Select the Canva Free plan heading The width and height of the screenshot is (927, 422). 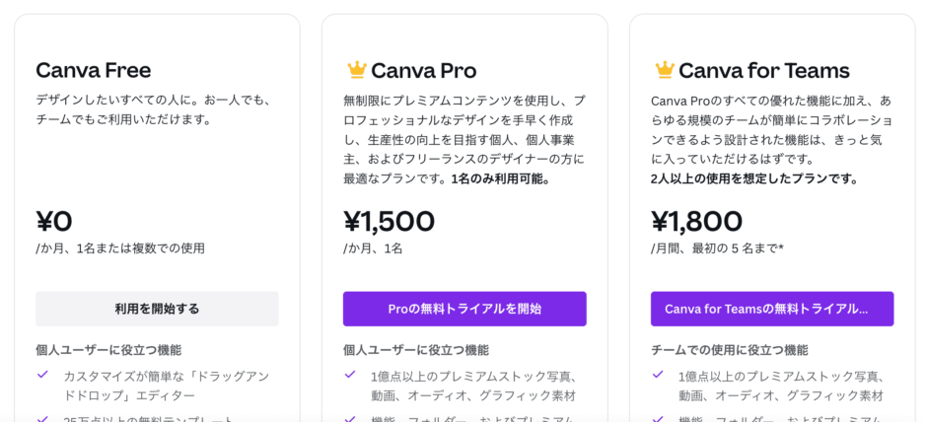(x=94, y=70)
